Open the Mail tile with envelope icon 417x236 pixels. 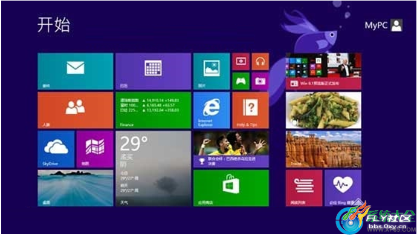(x=76, y=71)
